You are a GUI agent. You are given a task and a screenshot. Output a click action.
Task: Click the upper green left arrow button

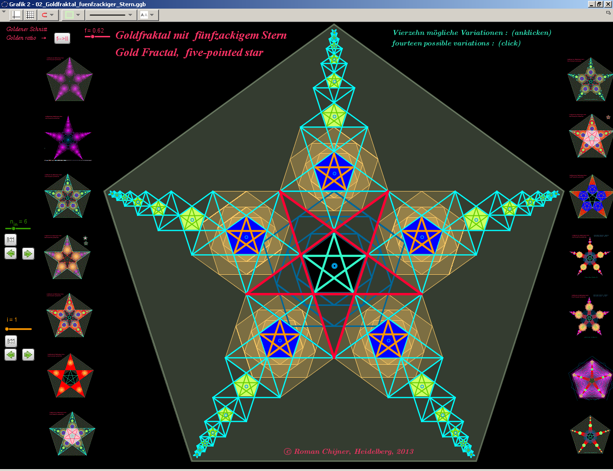click(11, 253)
